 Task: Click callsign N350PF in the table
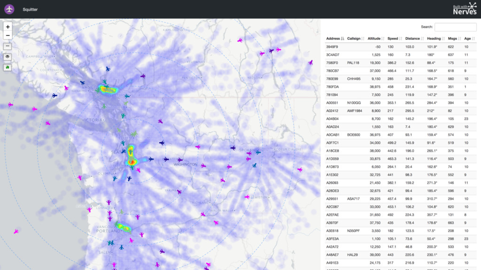pyautogui.click(x=353, y=231)
